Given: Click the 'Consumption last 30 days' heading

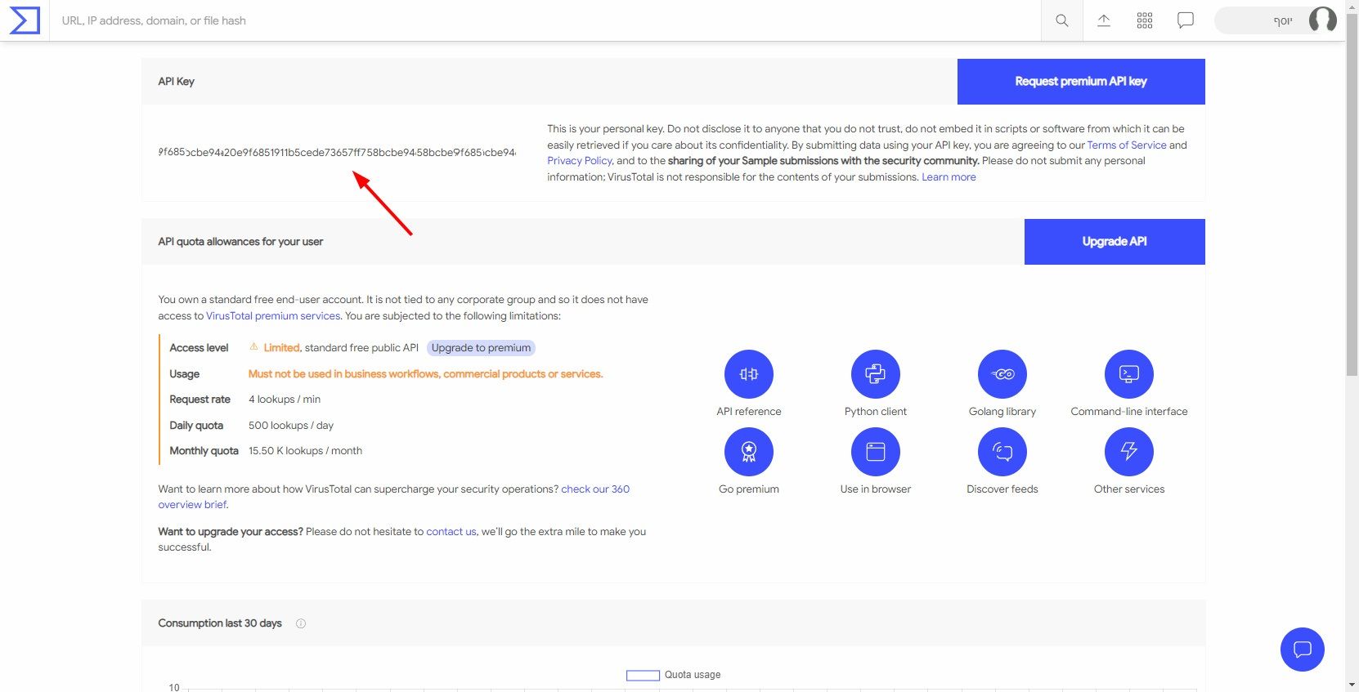Looking at the screenshot, I should [220, 623].
